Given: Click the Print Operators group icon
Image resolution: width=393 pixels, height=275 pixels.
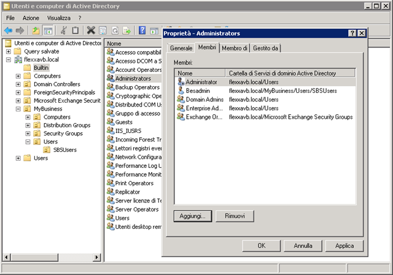Looking at the screenshot, I should point(111,183).
